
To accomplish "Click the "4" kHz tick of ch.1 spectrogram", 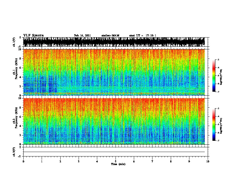I will pos(20,77).
